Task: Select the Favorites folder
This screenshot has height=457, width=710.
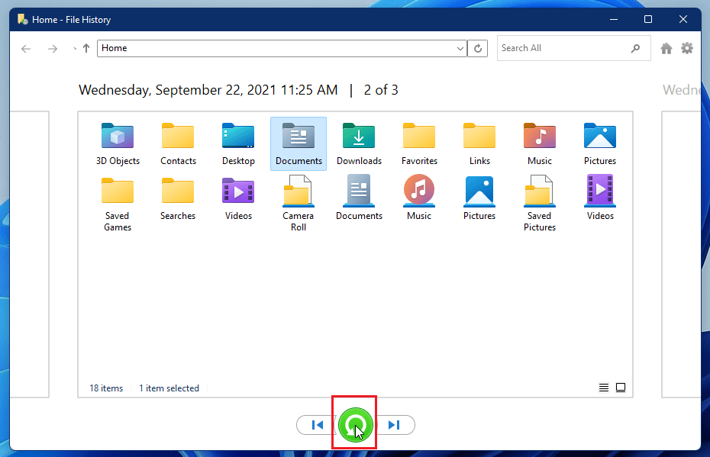Action: tap(419, 144)
